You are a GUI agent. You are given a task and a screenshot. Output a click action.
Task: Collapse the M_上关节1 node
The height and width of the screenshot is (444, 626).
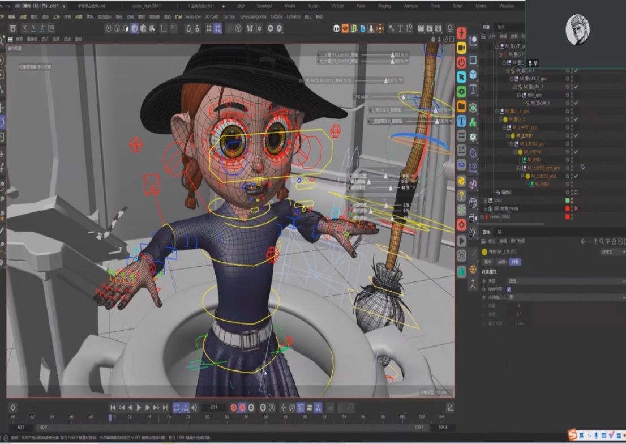pyautogui.click(x=508, y=135)
